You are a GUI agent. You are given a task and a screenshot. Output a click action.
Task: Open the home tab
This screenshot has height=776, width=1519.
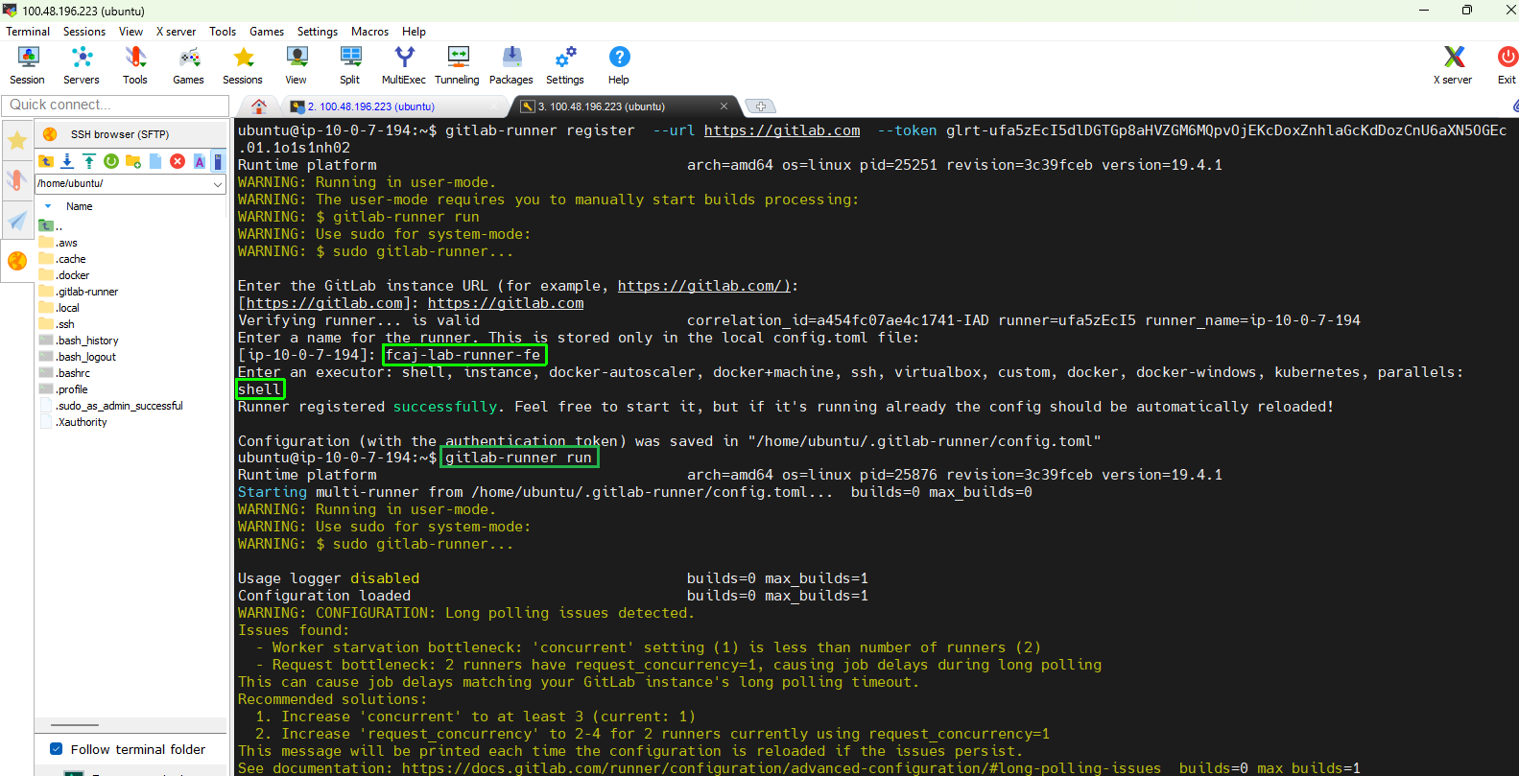click(x=259, y=106)
